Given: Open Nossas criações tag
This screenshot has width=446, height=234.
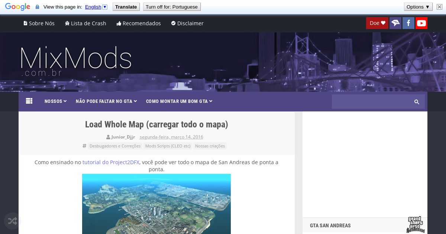Looking at the screenshot, I should tap(210, 146).
